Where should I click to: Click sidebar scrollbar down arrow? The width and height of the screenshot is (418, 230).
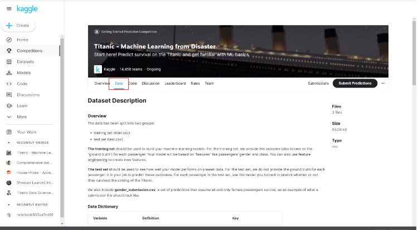click(x=62, y=224)
